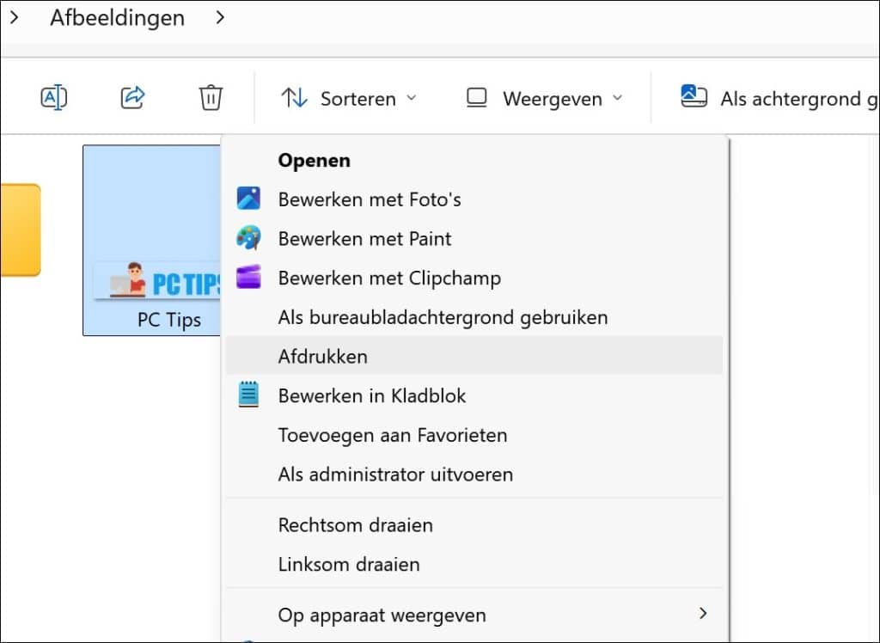
Task: Select Openen from the context menu
Action: click(x=313, y=160)
